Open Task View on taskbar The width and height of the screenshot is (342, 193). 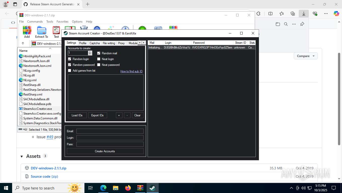91,188
